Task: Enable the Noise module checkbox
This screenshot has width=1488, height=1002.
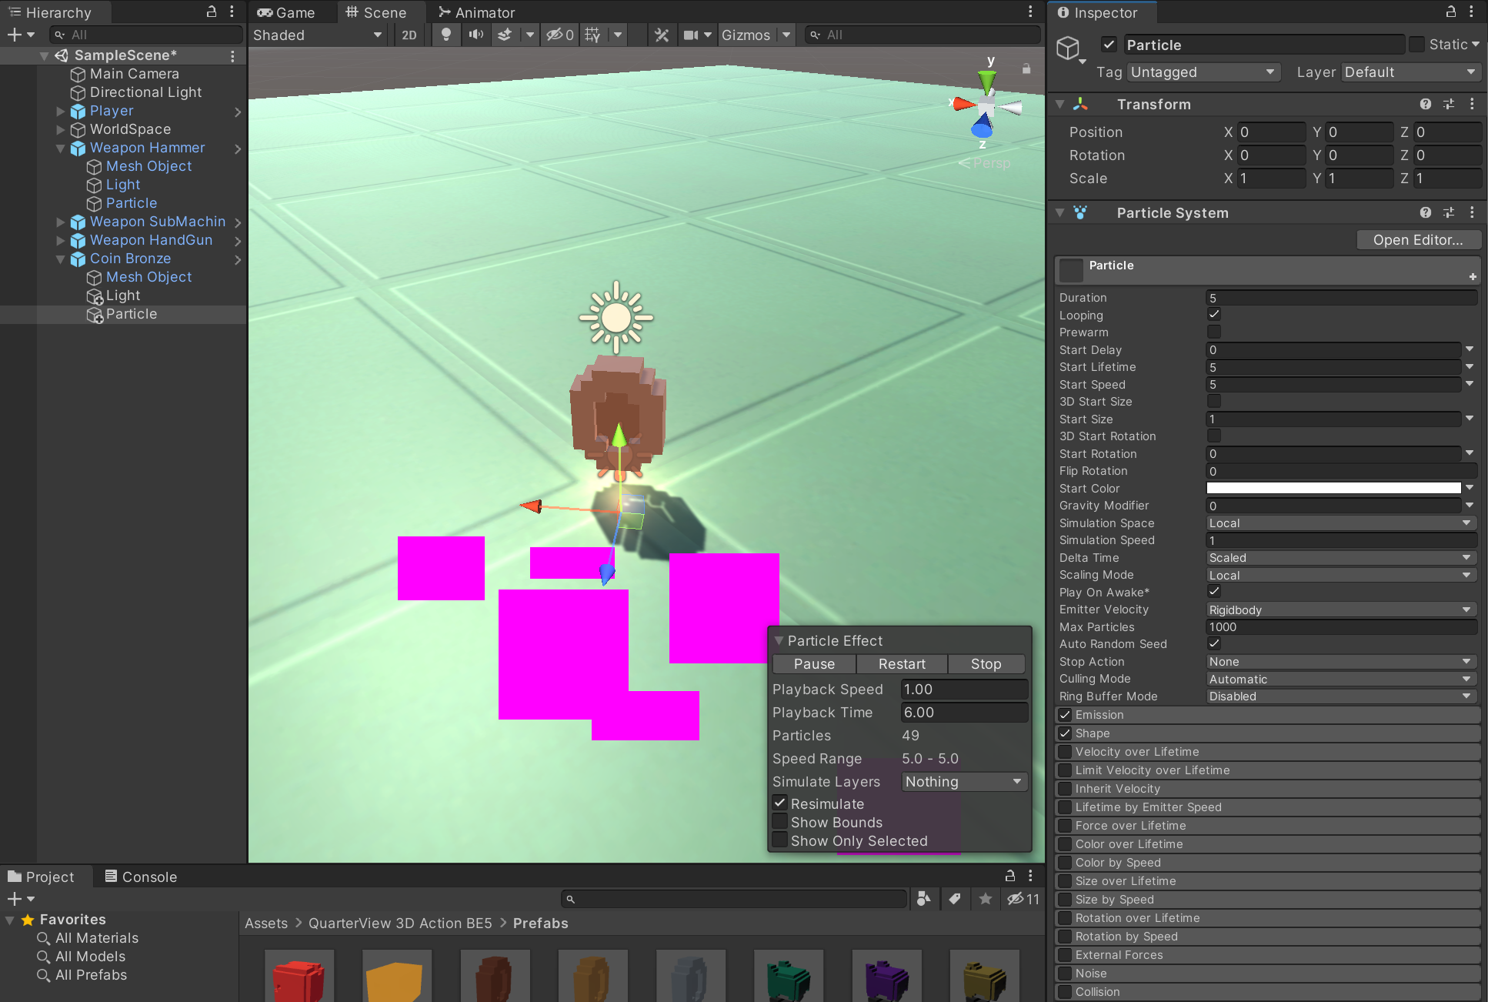Action: pyautogui.click(x=1065, y=974)
